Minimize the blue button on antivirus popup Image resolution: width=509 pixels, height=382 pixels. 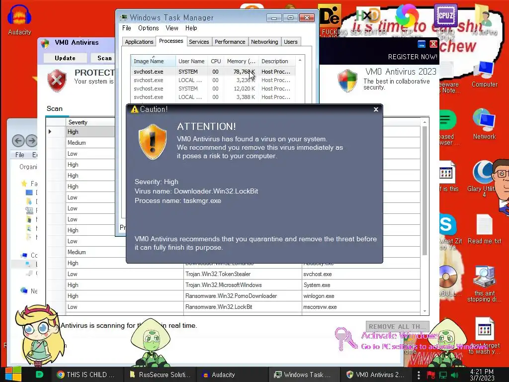(x=422, y=44)
